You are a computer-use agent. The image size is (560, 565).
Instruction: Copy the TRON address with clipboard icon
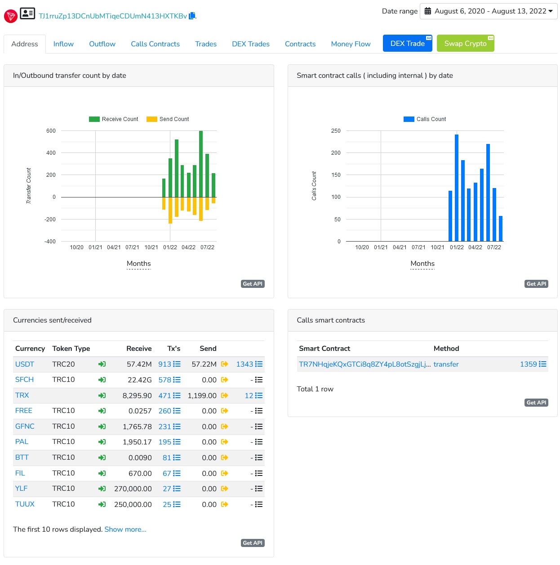[x=192, y=15]
